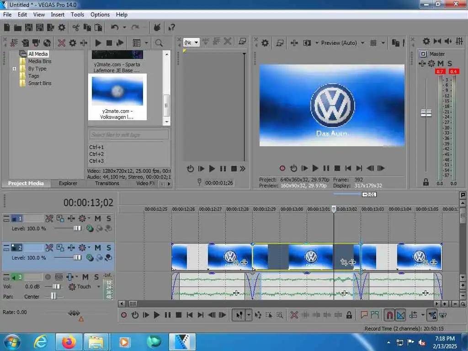Stop playback in timeline transport bar
Screen dimensions: 468x351
point(179,315)
